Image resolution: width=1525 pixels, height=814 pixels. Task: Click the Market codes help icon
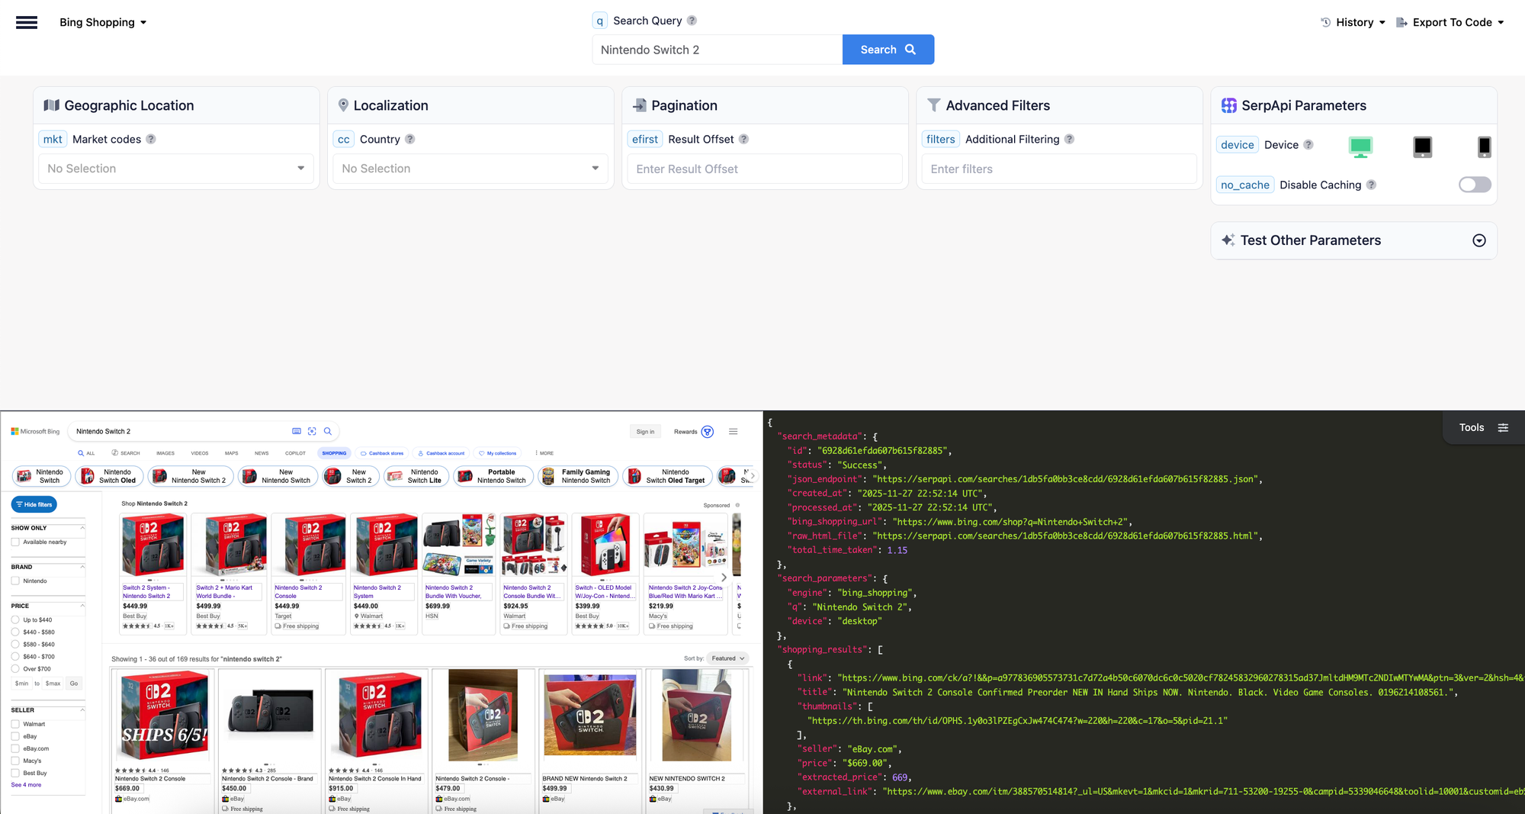tap(151, 139)
